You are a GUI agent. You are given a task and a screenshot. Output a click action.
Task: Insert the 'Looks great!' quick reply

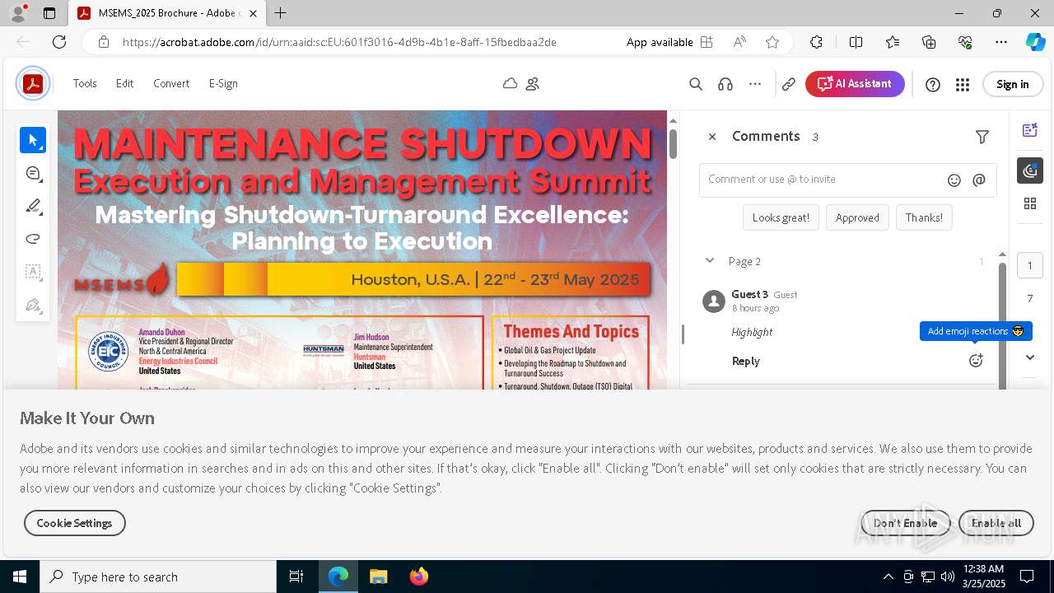coord(781,217)
